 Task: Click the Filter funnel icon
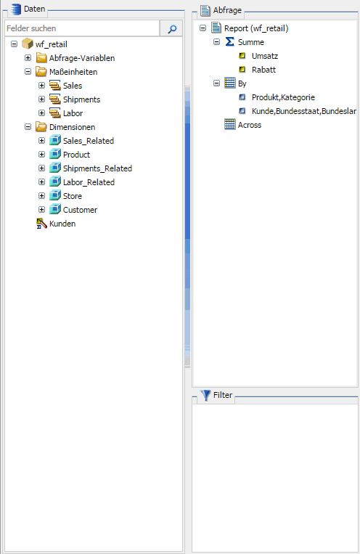205,396
